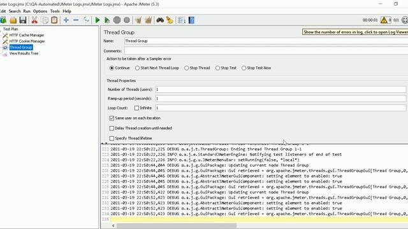Open the Run menu

coord(27,11)
